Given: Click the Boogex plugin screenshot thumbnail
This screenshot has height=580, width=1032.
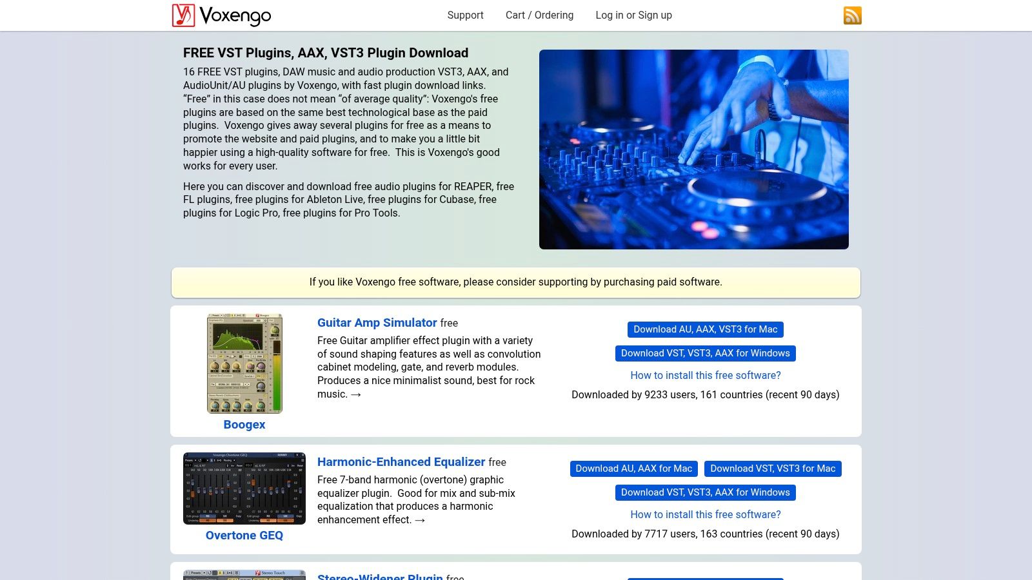Looking at the screenshot, I should (244, 363).
